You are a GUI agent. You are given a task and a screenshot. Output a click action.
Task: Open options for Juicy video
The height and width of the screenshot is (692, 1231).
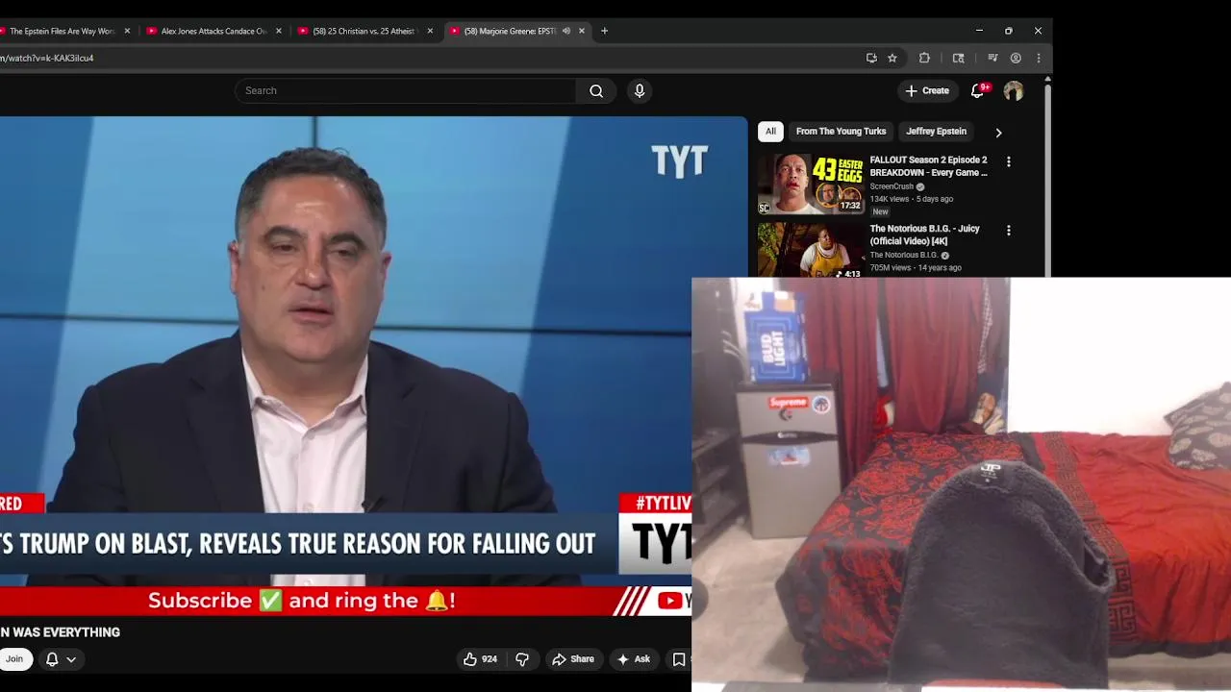1009,231
